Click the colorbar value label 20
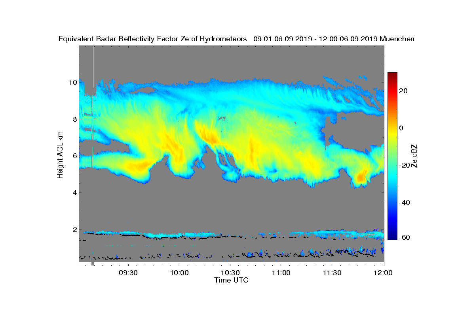The height and width of the screenshot is (317, 475). (403, 91)
